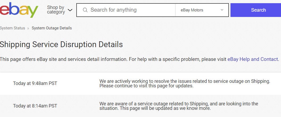Viewport: 281px width, 117px height.
Task: Click the Shop by category label
Action: 56,10
